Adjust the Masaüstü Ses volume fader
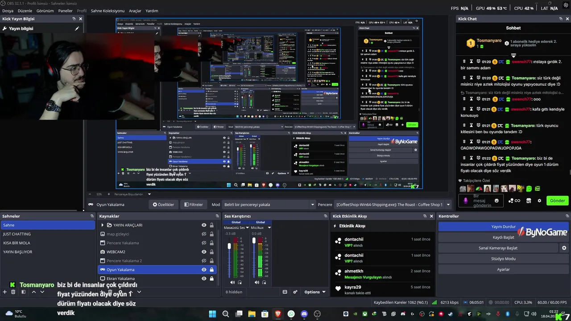Viewport: 571px width, 321px height. 230,246
